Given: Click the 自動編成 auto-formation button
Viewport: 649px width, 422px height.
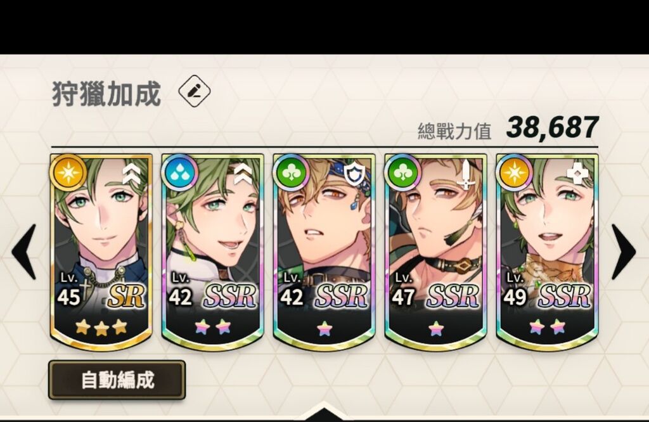Looking at the screenshot, I should [117, 380].
